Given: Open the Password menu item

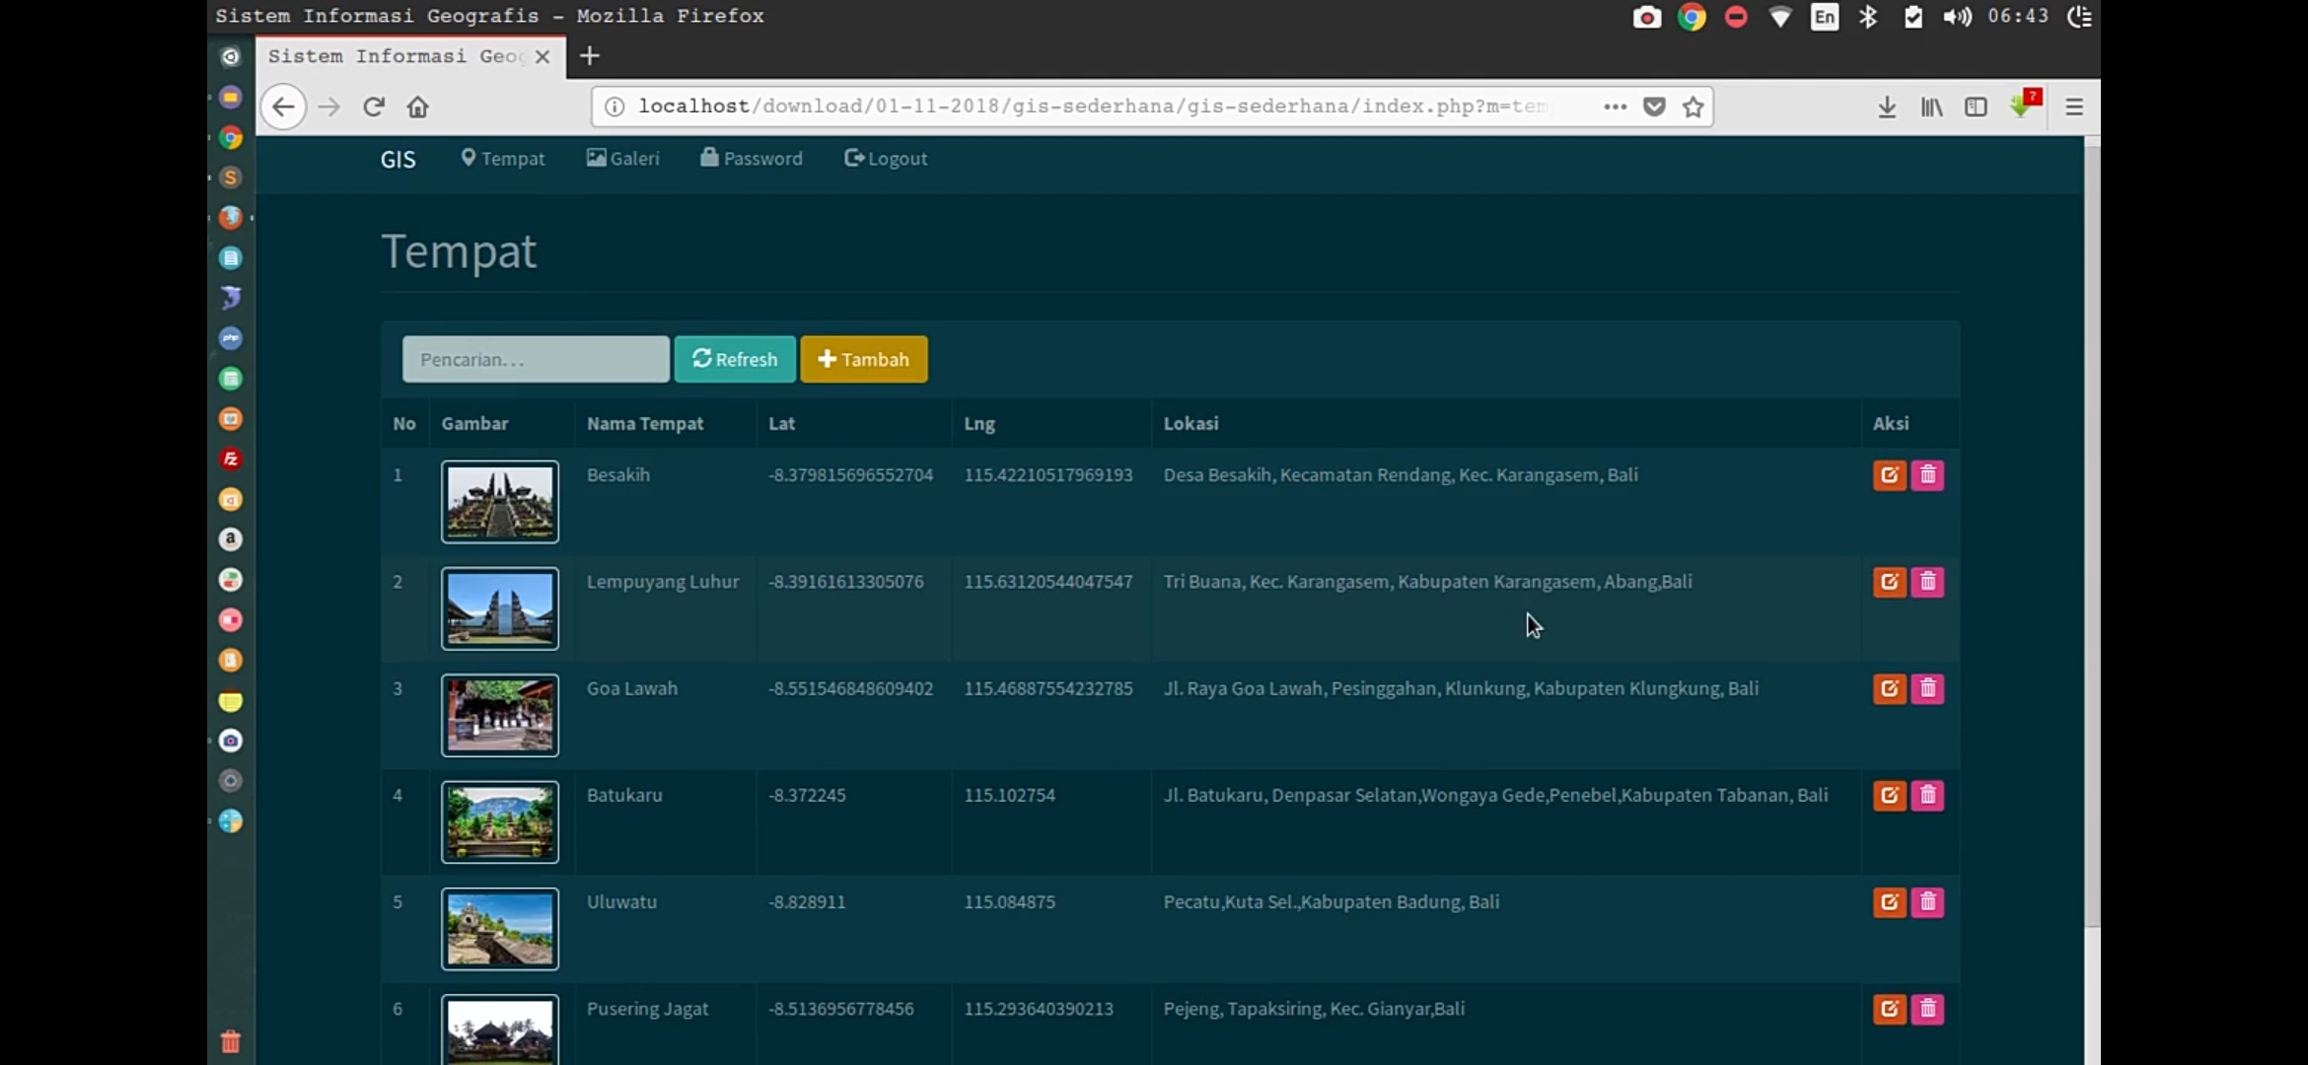Looking at the screenshot, I should coord(752,159).
